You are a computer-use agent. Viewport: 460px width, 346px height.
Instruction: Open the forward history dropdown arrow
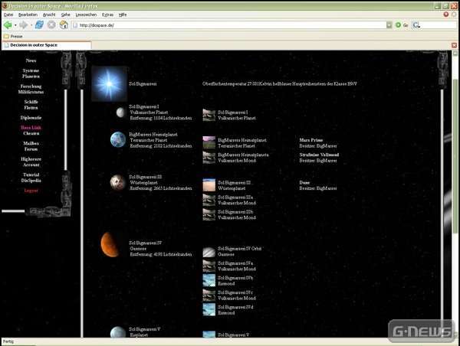(x=31, y=25)
